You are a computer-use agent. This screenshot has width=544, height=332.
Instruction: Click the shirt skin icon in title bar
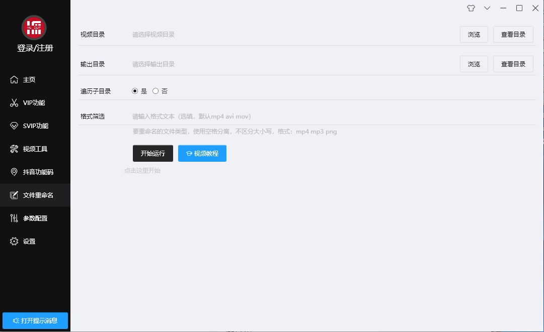pos(471,8)
